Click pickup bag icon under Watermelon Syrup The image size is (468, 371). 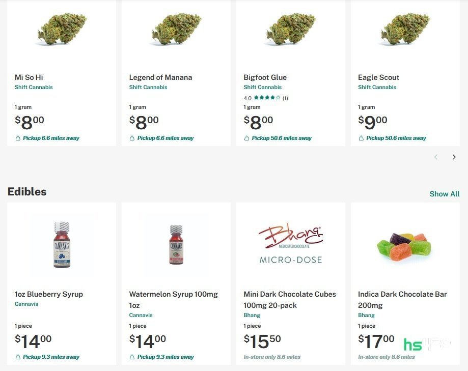coord(132,357)
